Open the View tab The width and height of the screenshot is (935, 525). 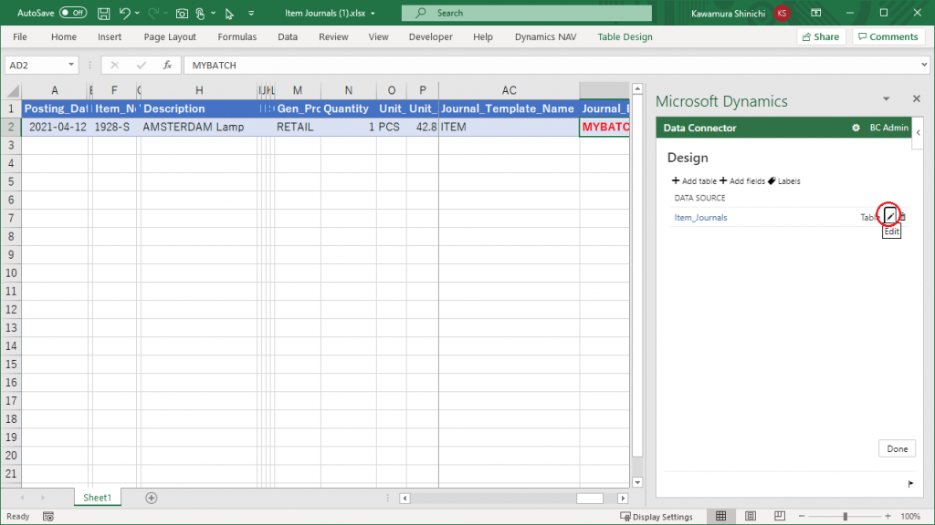(x=378, y=36)
